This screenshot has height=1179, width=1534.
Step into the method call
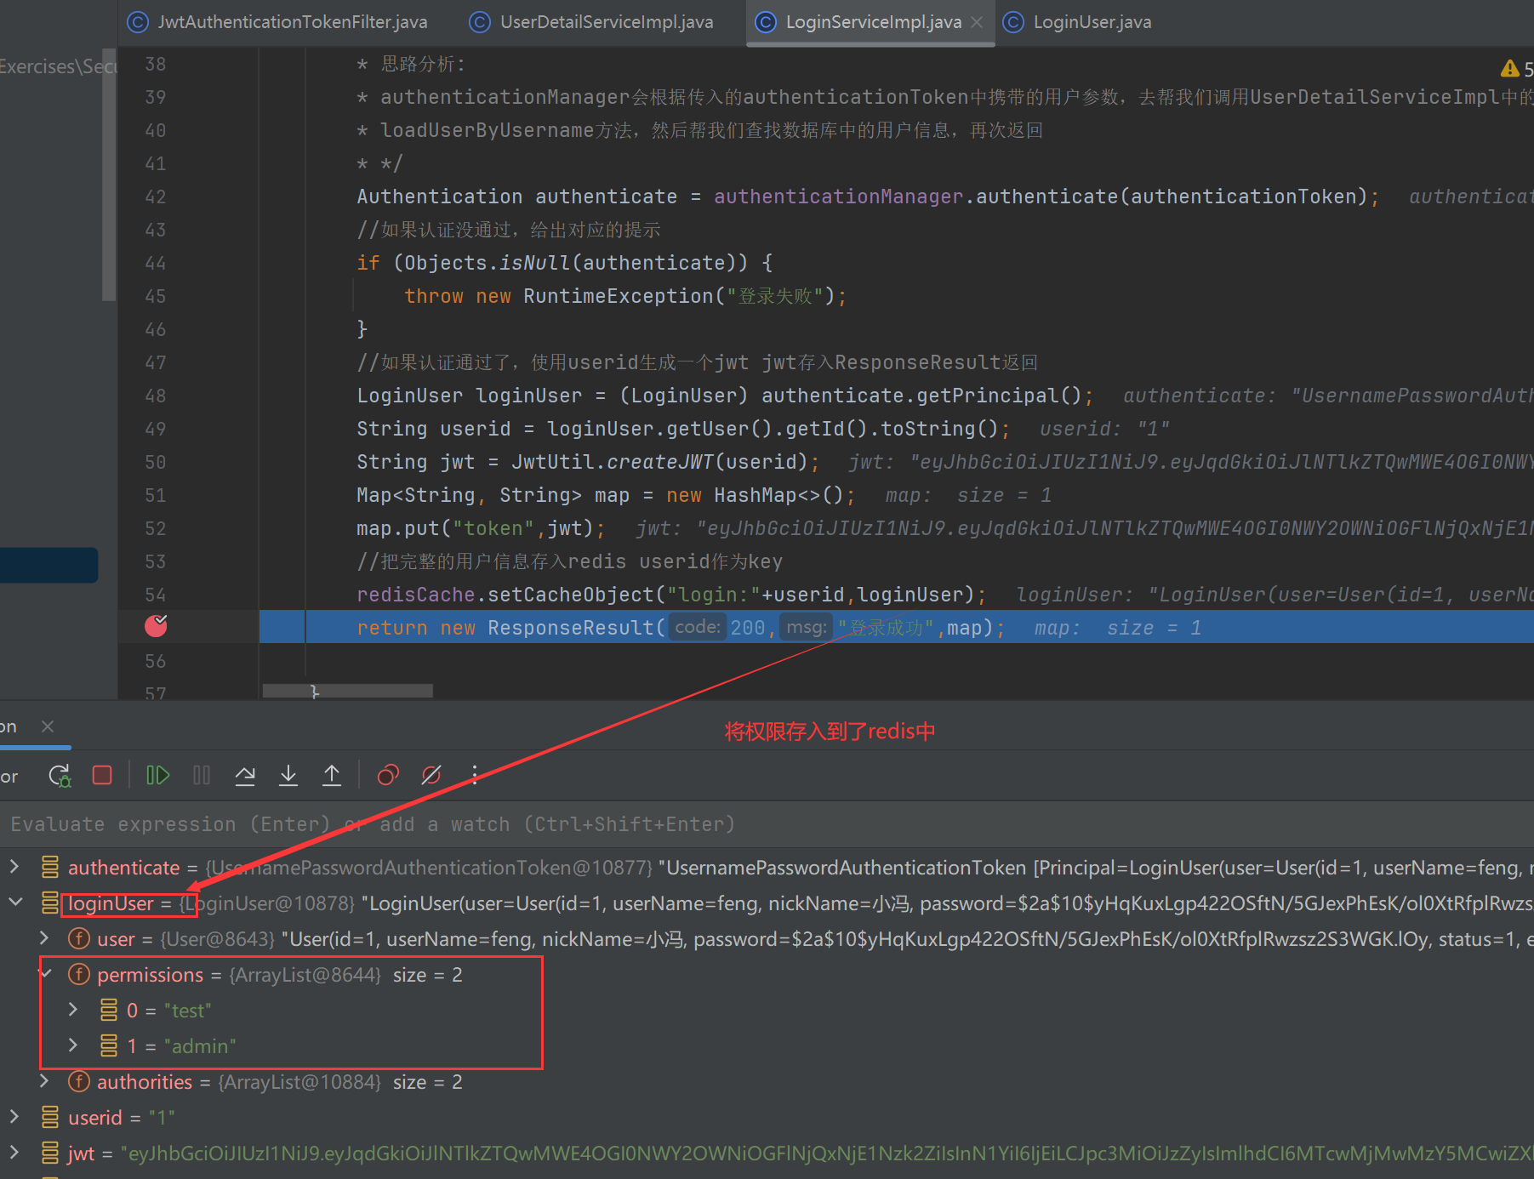(x=288, y=775)
